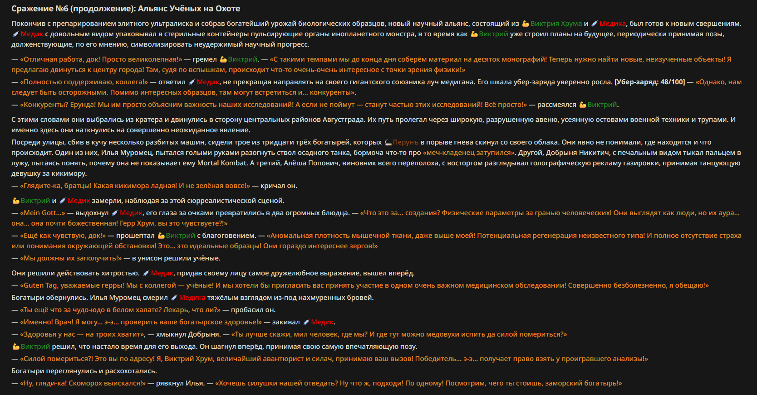The width and height of the screenshot is (757, 395).
Task: Click the cloud emoji next to 'Перунъ'
Action: click(388, 142)
